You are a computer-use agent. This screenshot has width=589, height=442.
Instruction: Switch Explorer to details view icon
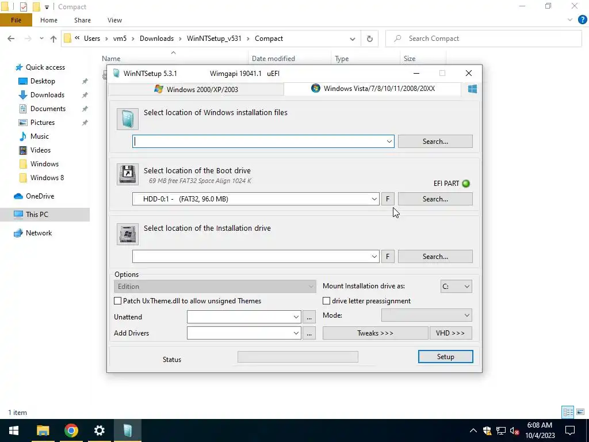568,412
